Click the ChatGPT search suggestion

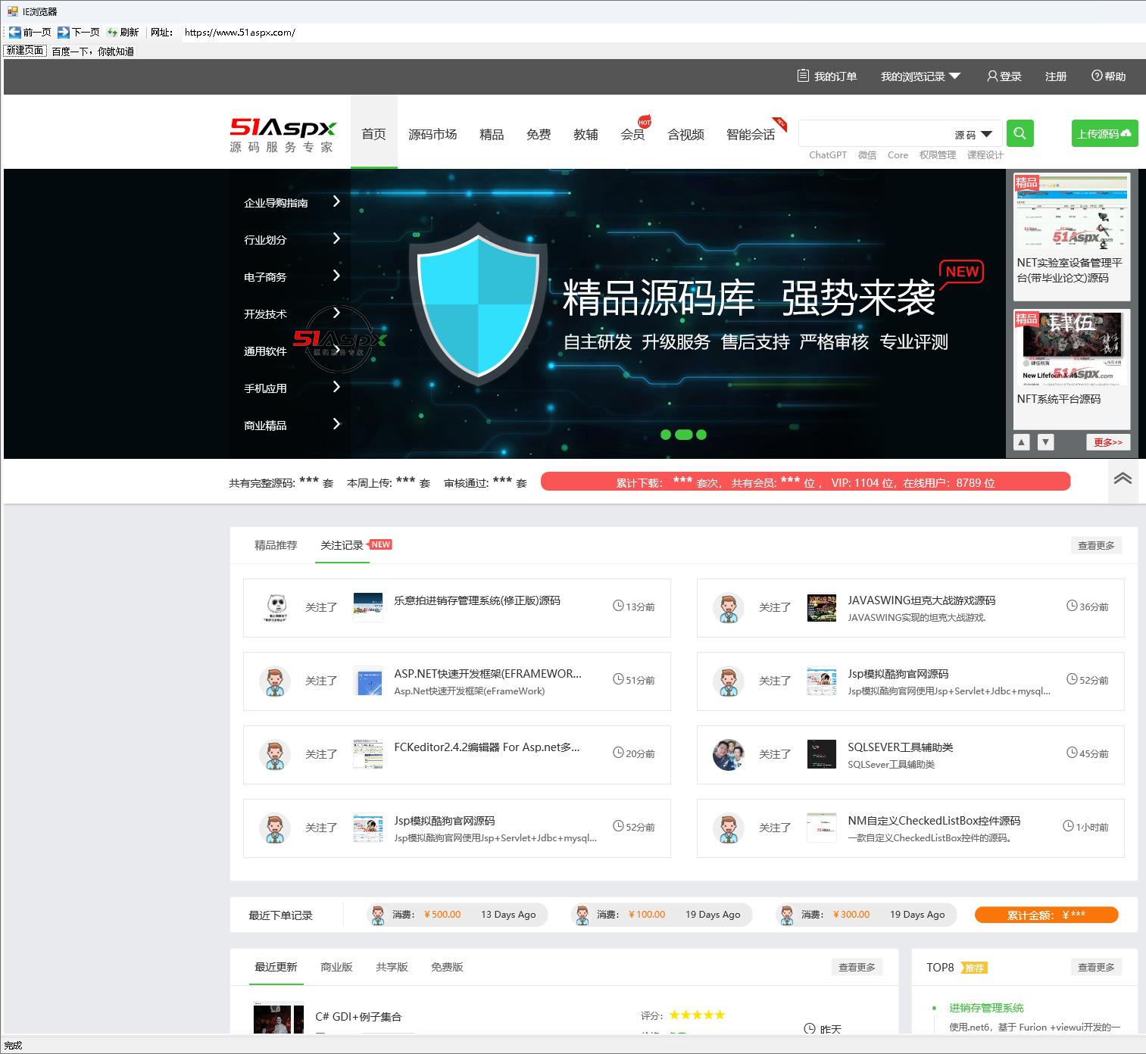[827, 155]
